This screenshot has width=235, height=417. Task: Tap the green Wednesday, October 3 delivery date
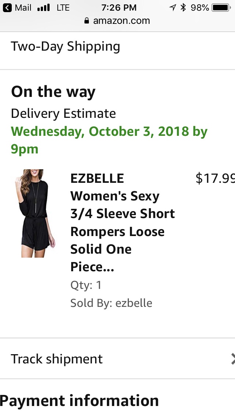(x=109, y=140)
